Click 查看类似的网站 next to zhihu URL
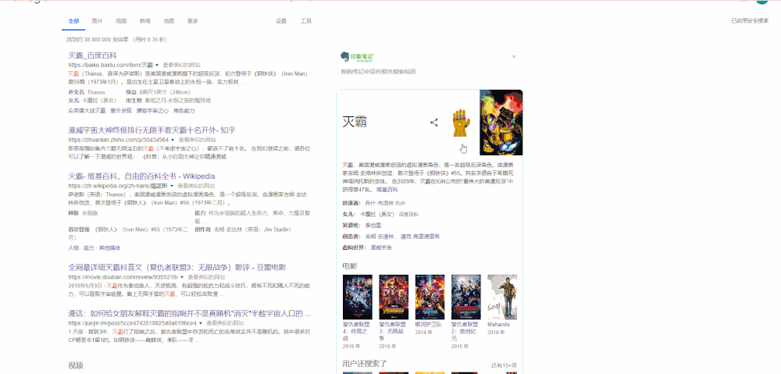This screenshot has width=781, height=374. 198,140
